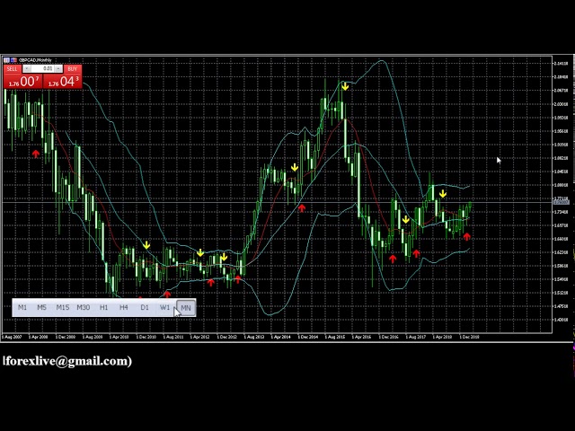Choose the M15 timeframe
The image size is (575, 431).
62,308
